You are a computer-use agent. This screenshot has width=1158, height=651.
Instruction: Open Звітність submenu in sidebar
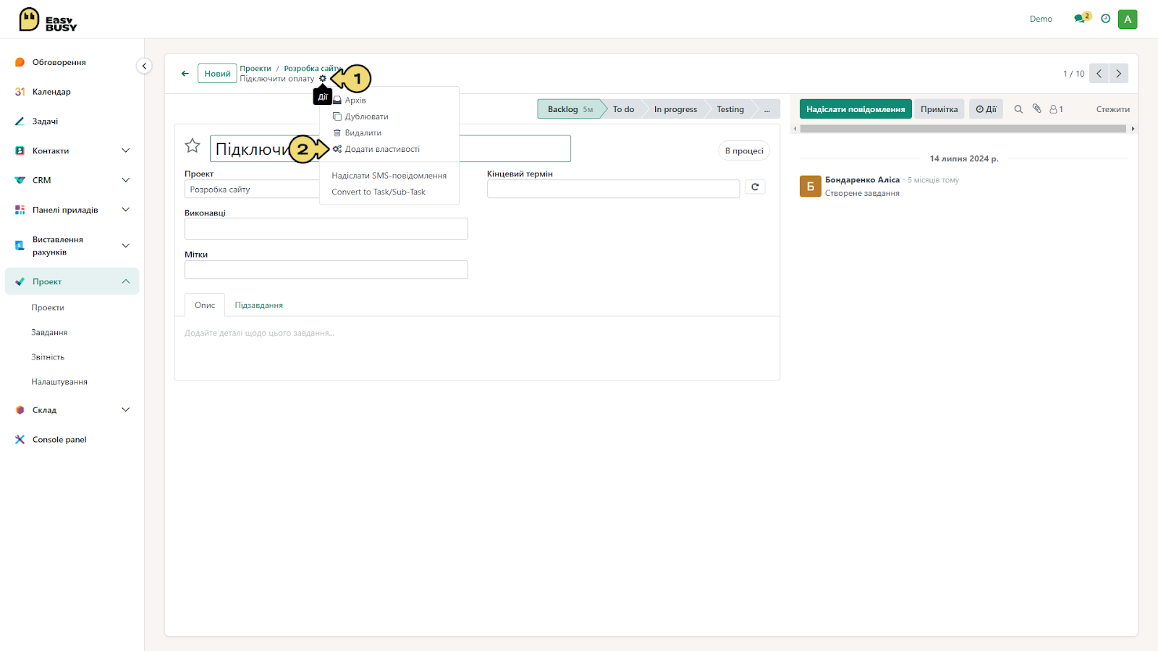tap(48, 357)
